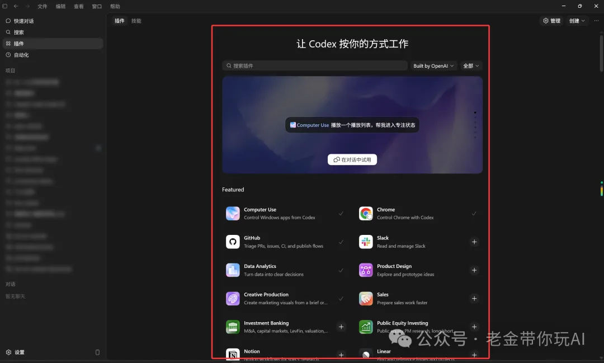
Task: Open the Public Equity Investing plugin icon
Action: [366, 327]
